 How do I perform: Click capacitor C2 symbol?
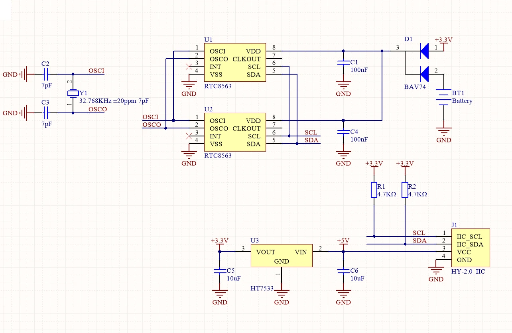(x=46, y=74)
